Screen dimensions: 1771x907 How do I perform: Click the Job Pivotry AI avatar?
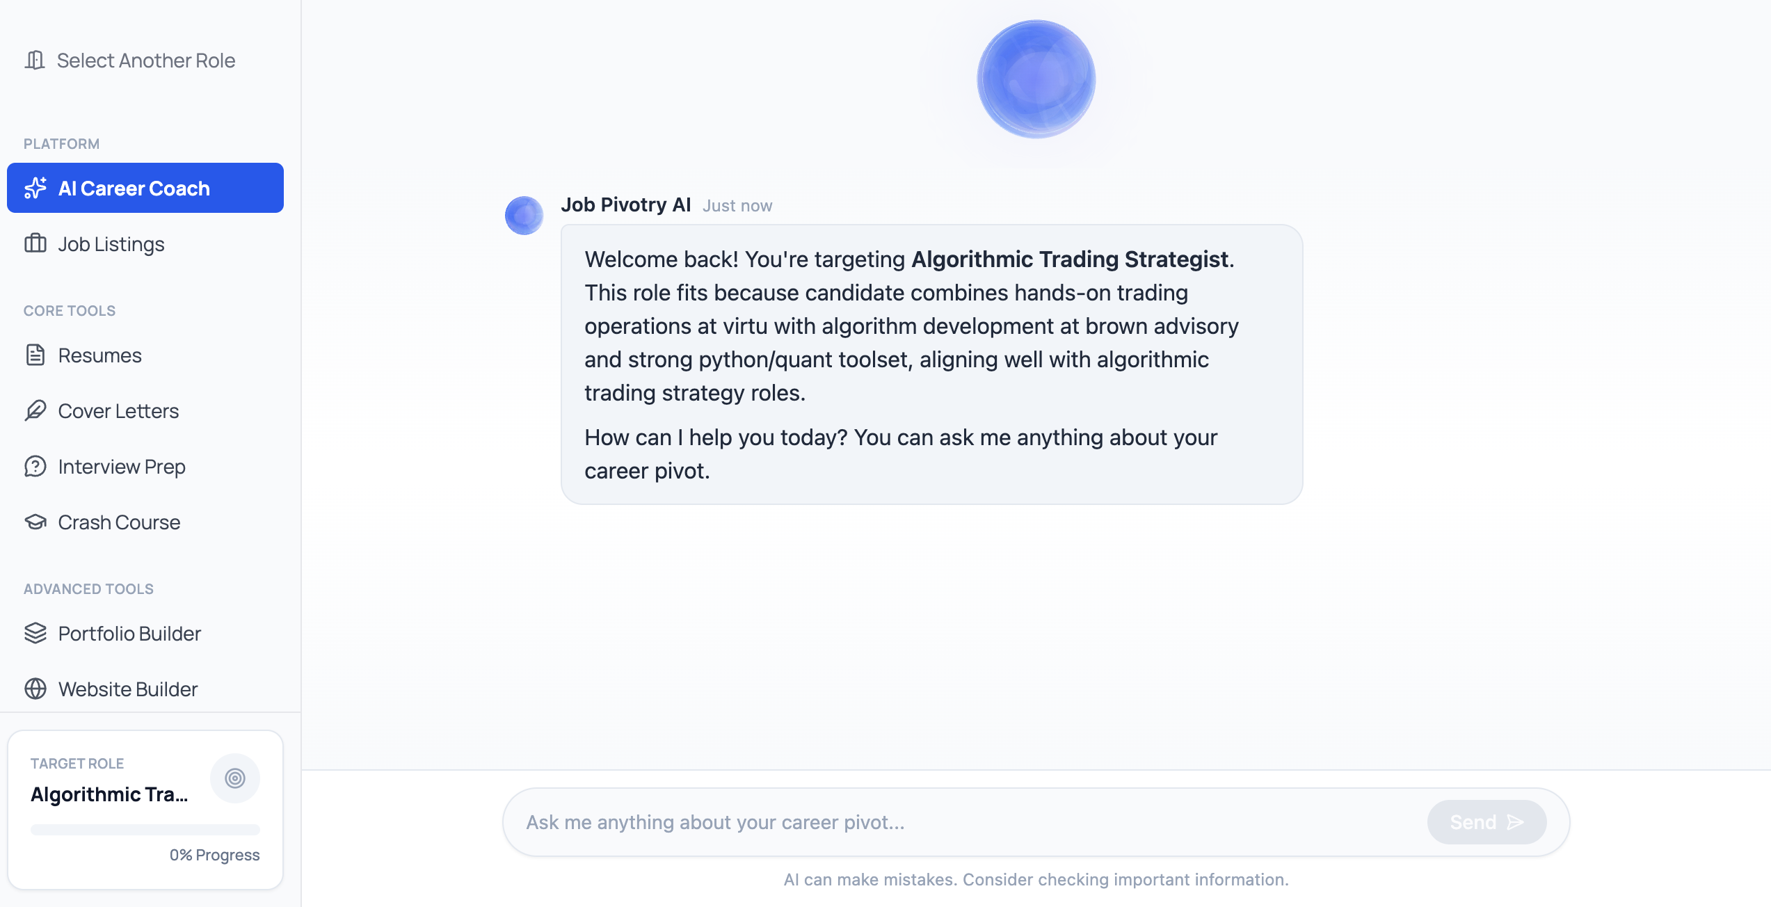coord(524,216)
